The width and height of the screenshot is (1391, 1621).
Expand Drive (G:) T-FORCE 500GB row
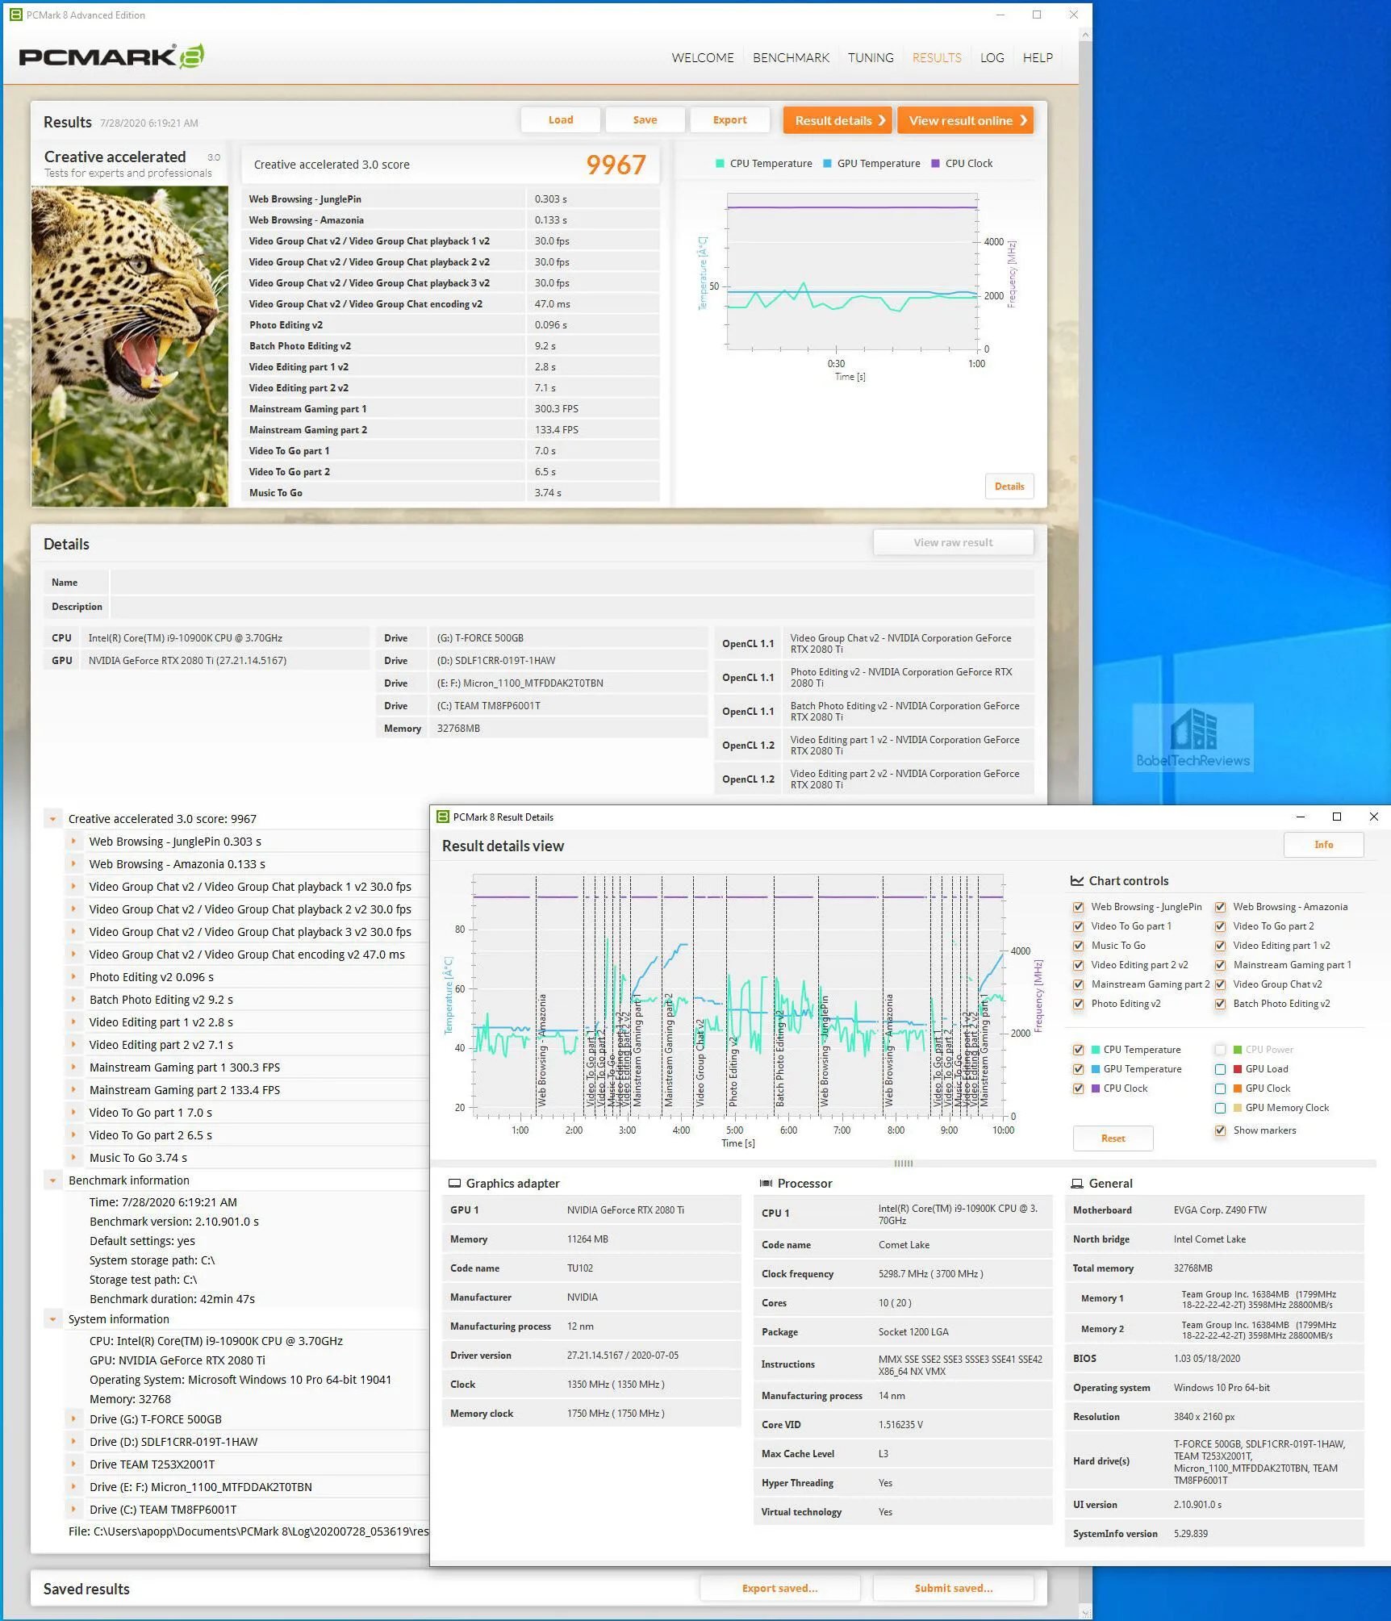73,1419
